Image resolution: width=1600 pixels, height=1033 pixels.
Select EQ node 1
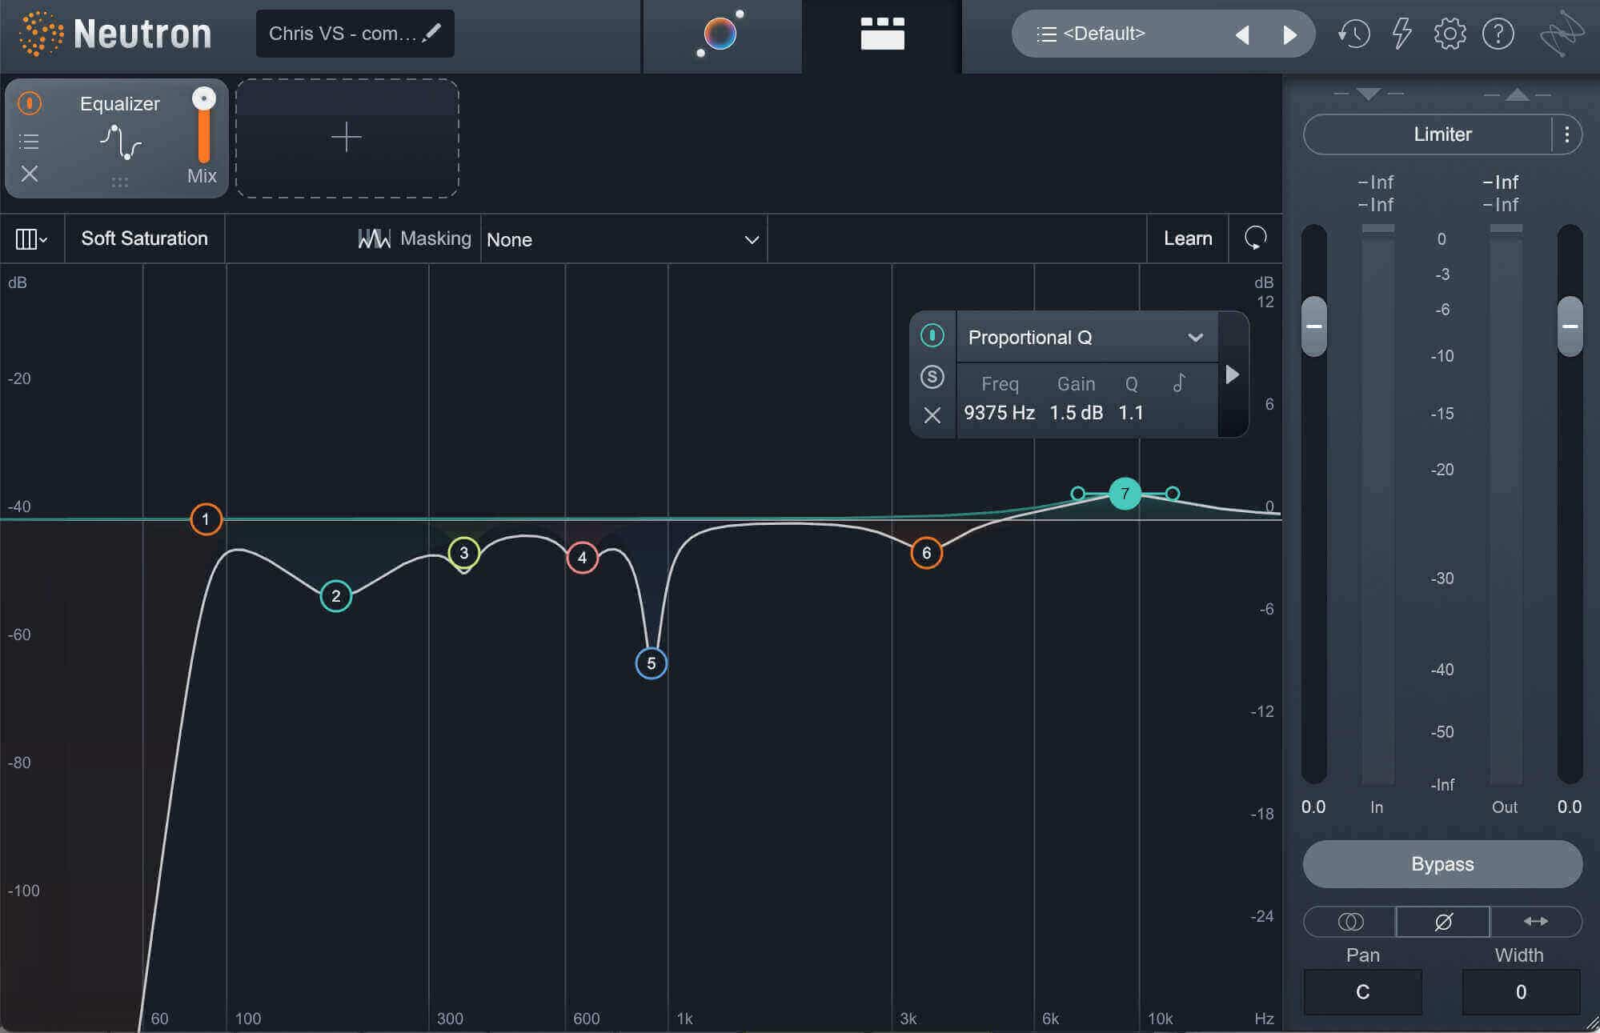tap(206, 519)
